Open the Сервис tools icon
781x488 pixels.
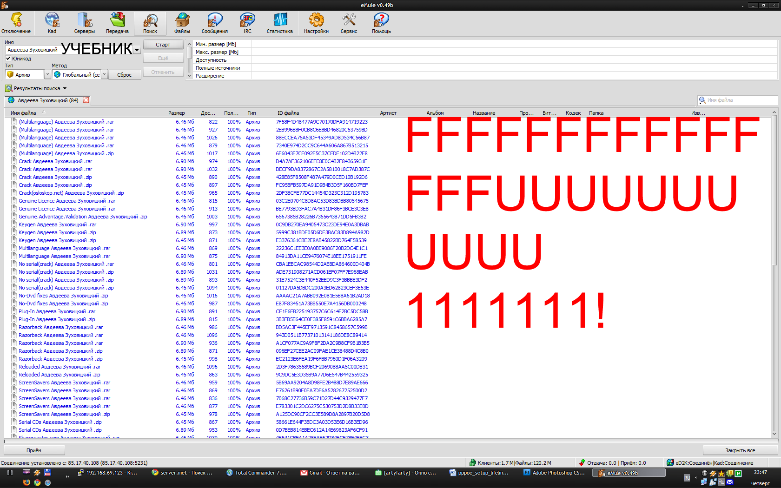(x=349, y=23)
